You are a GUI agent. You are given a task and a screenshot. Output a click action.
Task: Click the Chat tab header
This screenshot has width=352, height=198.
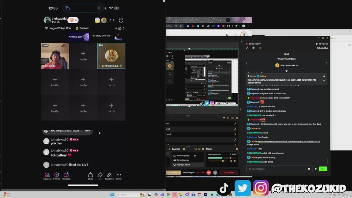pos(287,54)
